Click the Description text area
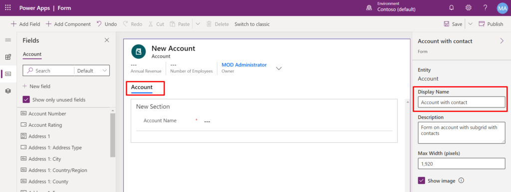The width and height of the screenshot is (511, 192). [462, 133]
